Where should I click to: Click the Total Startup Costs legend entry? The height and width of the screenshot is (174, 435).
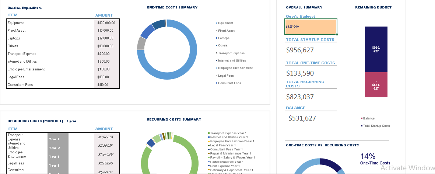[x=376, y=126]
